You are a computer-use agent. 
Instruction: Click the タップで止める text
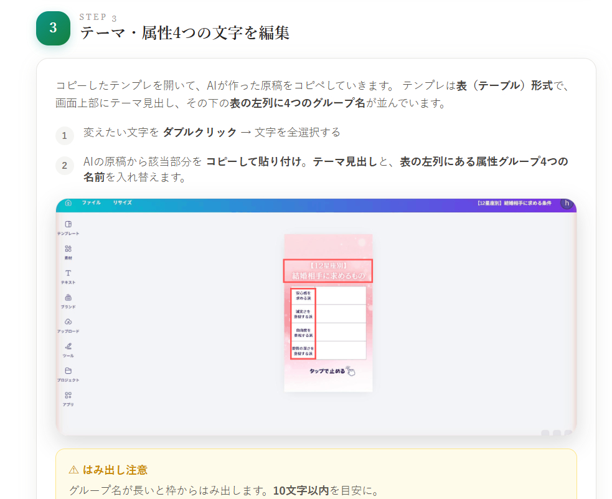327,371
